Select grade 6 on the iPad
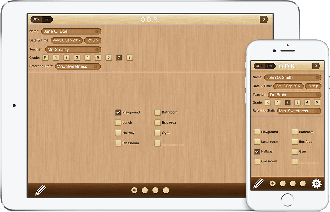The height and width of the screenshot is (212, 330). 108,58
